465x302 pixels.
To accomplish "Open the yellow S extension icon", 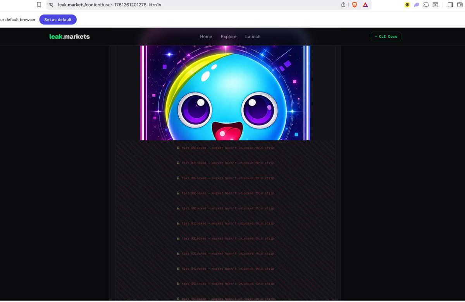I will 407,5.
